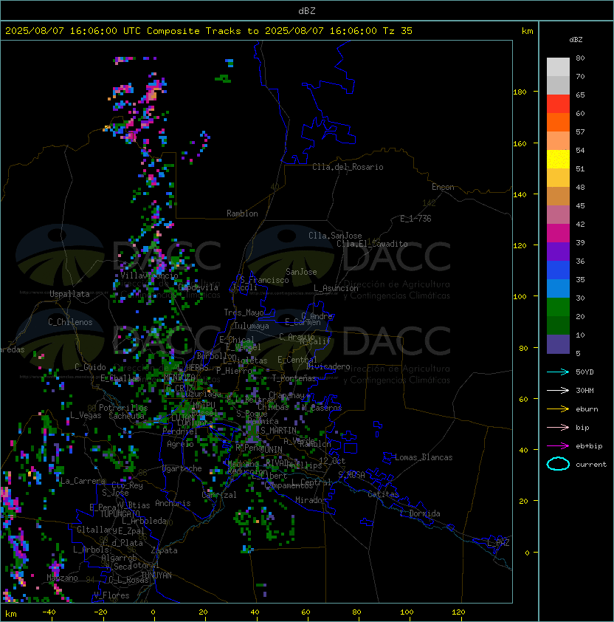Viewport: 614px width, 622px height.
Task: Click the Potrerillos map label
Action: pos(123,408)
